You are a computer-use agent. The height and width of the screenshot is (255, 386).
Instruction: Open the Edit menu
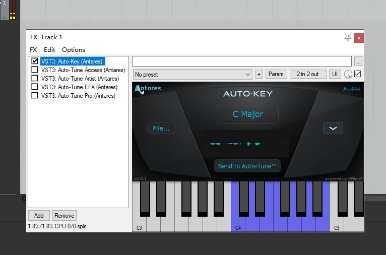click(49, 50)
